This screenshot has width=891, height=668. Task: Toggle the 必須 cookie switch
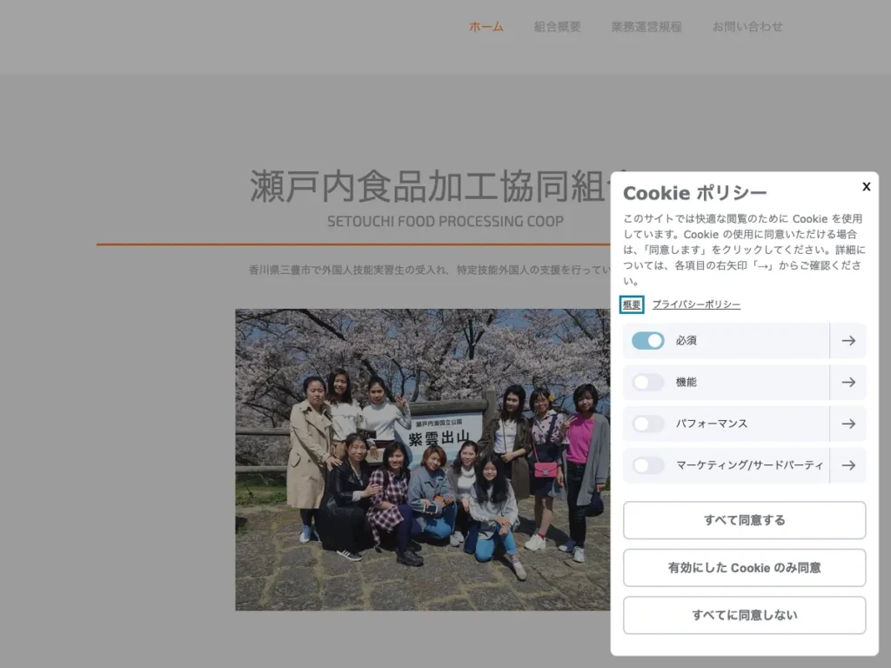click(x=647, y=341)
